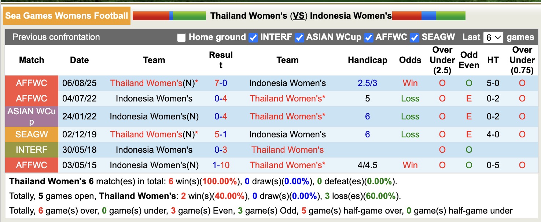Click the Previous confrontation header bar
The height and width of the screenshot is (222, 541).
56,37
